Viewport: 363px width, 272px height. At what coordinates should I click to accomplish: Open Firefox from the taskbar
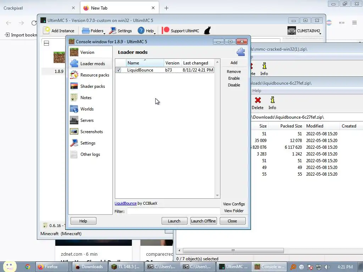[52, 267]
